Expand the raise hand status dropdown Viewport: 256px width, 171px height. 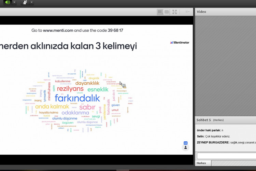[x=31, y=2]
